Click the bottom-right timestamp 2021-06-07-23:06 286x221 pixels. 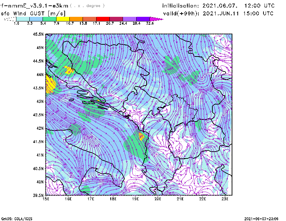pyautogui.click(x=263, y=218)
